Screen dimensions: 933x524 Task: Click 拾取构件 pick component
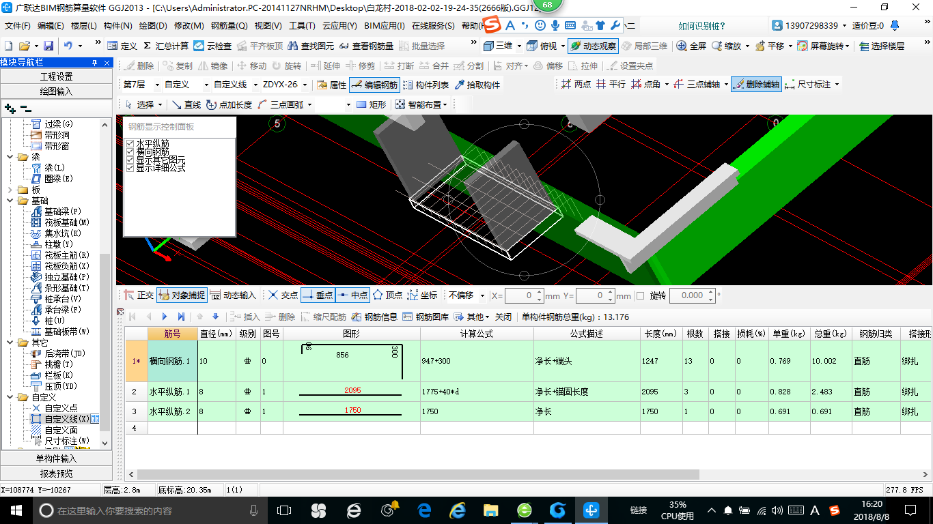(477, 85)
